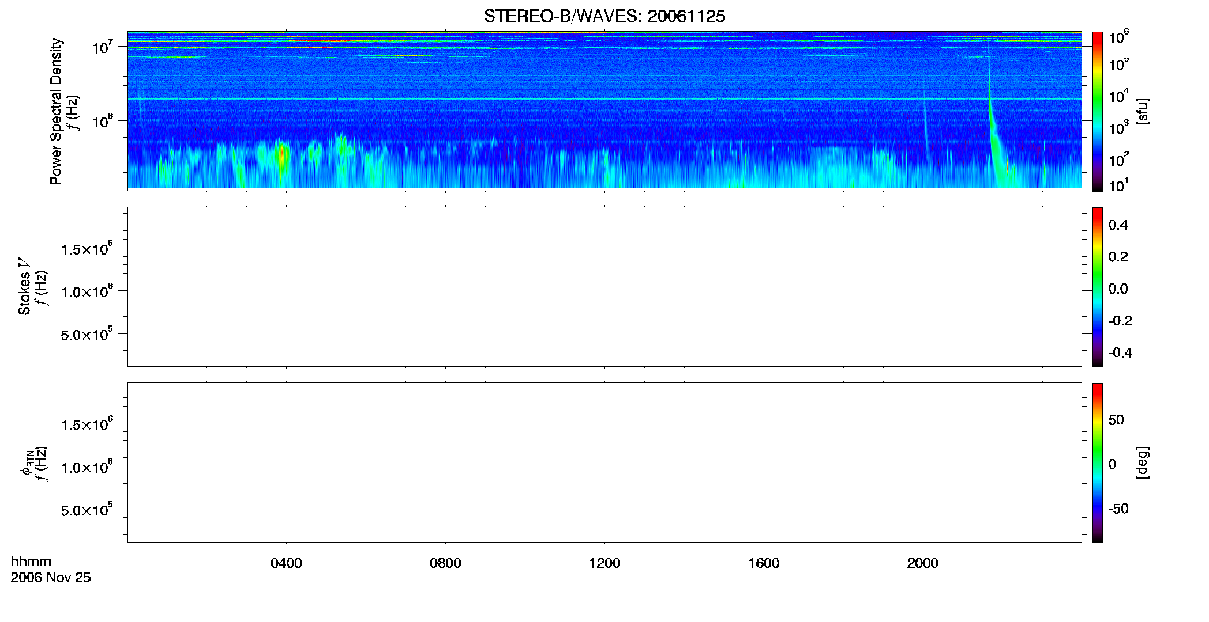
Task: Click the "[sfu]" unit label
Action: pos(1142,111)
